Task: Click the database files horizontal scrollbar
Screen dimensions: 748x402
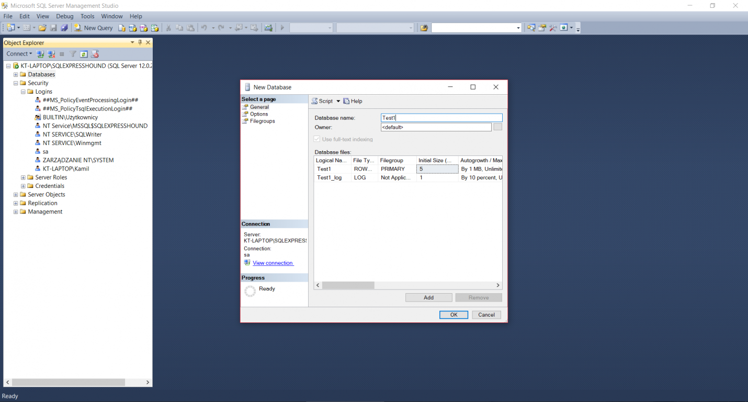Action: point(348,285)
